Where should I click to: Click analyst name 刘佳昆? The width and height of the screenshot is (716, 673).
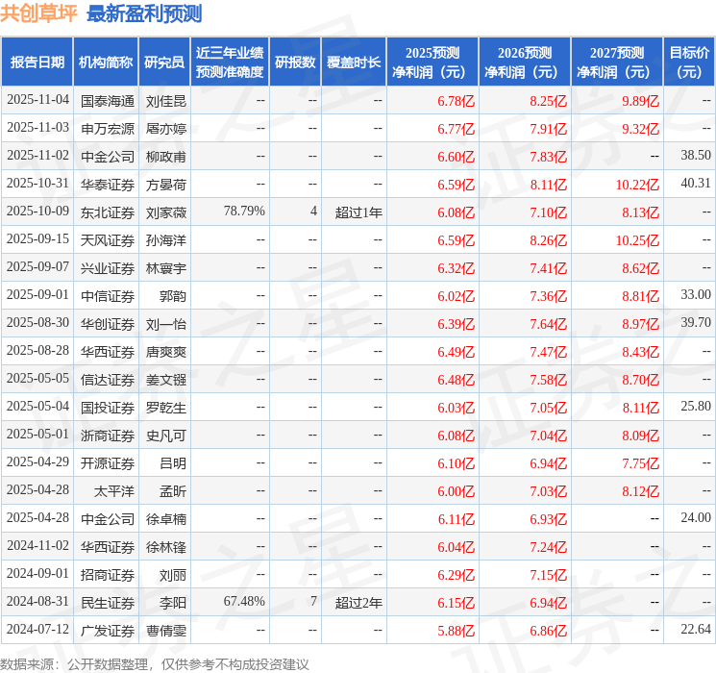click(x=166, y=101)
